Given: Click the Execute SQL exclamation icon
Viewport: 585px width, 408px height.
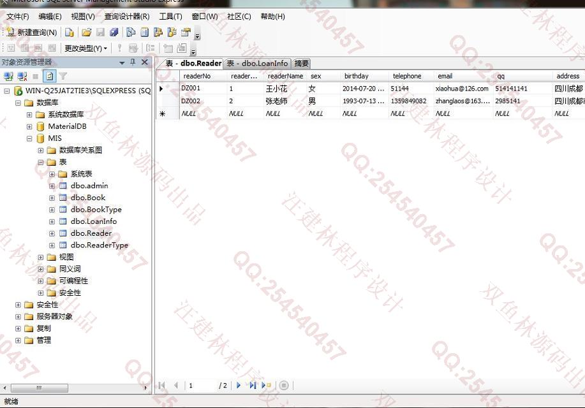Looking at the screenshot, I should pos(119,48).
